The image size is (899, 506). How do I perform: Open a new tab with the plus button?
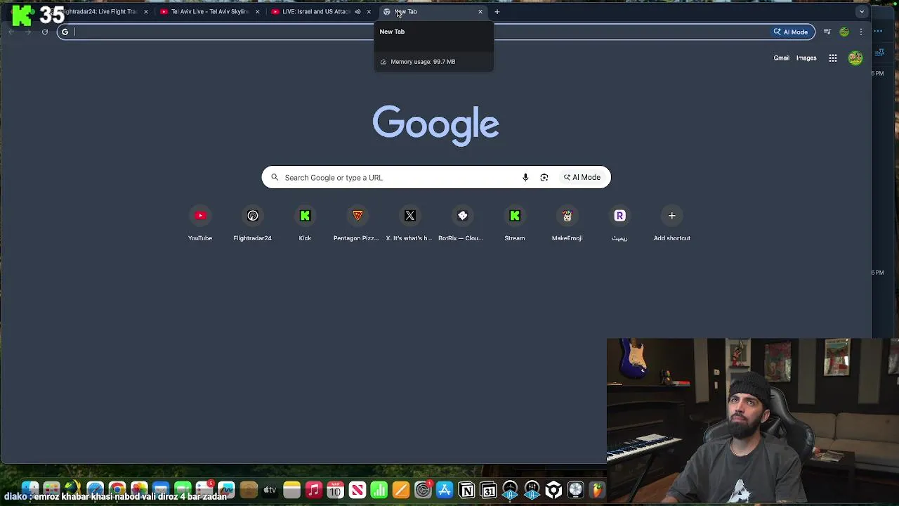tap(497, 12)
